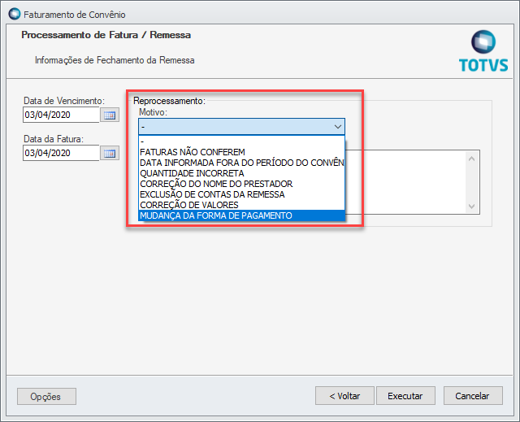Choose the blank dash option in list
The height and width of the screenshot is (422, 520).
pos(241,141)
